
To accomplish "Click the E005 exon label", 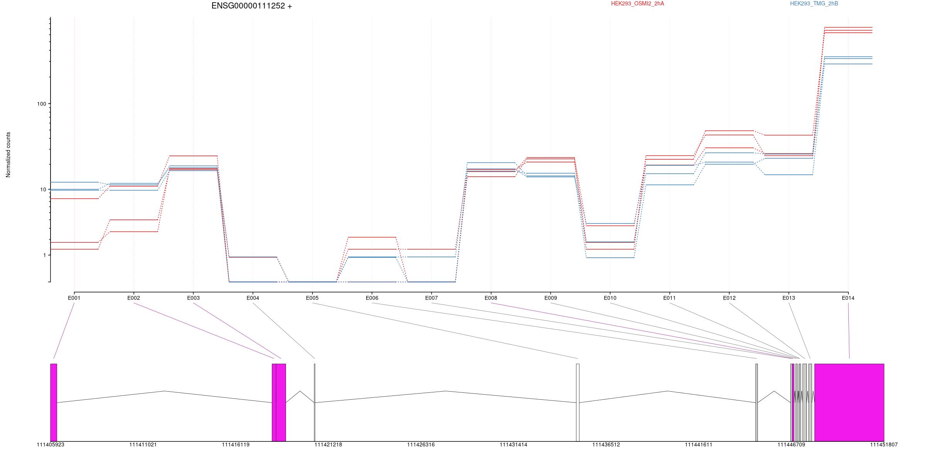I will click(x=312, y=298).
